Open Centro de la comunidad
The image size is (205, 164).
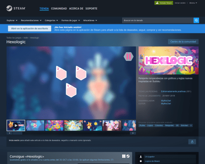point(183,41)
